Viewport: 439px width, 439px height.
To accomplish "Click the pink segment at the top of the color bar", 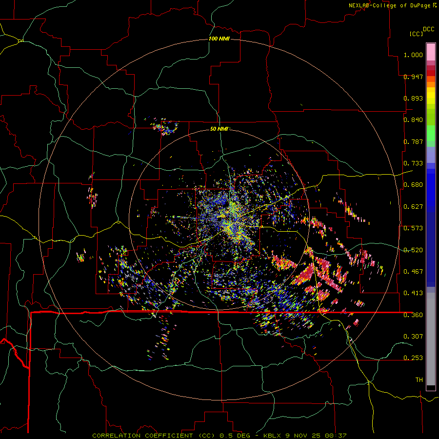I will click(431, 52).
